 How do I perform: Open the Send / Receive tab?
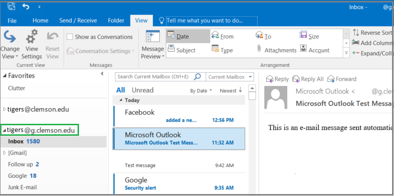coord(78,21)
